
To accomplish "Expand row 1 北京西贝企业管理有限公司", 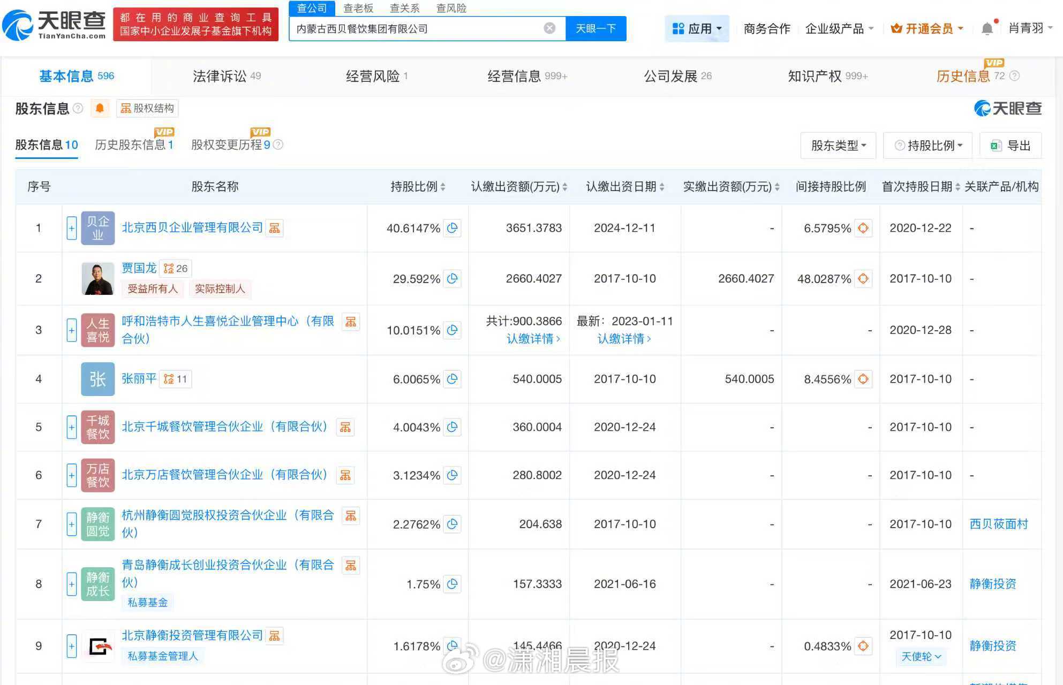I will tap(72, 228).
